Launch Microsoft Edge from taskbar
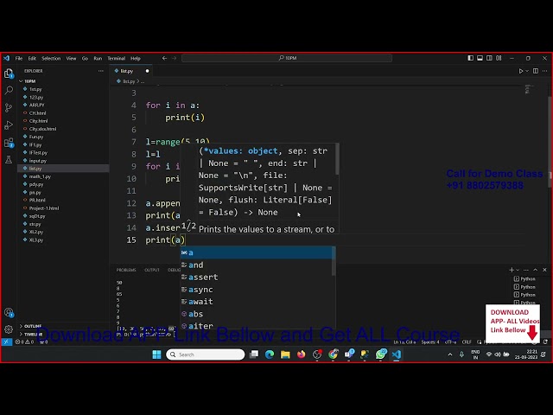The image size is (553, 415). 270,354
